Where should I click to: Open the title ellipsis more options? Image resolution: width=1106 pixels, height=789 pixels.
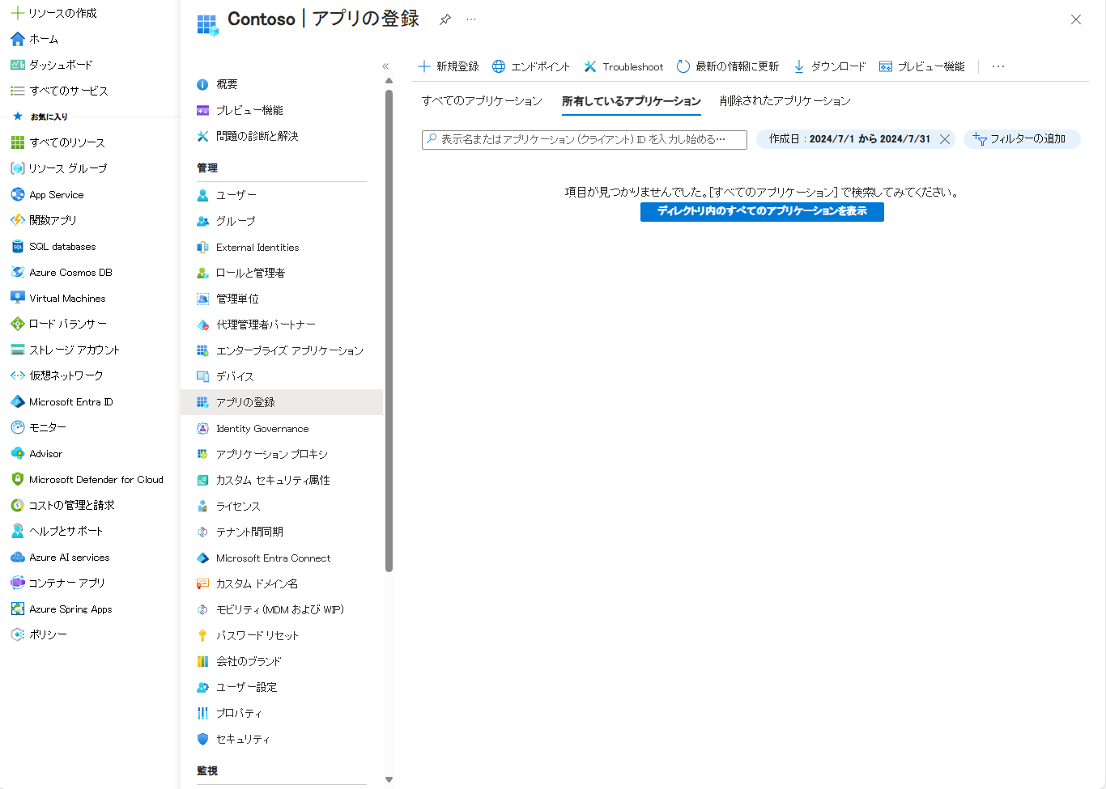(x=471, y=19)
